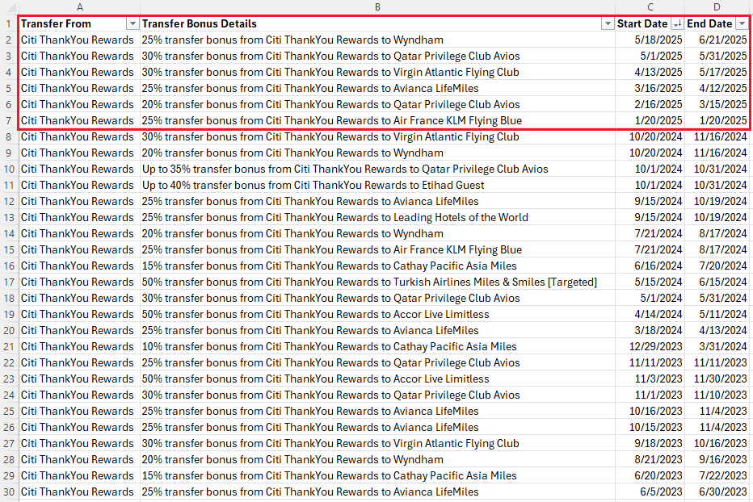Select the 50% Accor Live Limitless cell in row 19

[x=377, y=314]
